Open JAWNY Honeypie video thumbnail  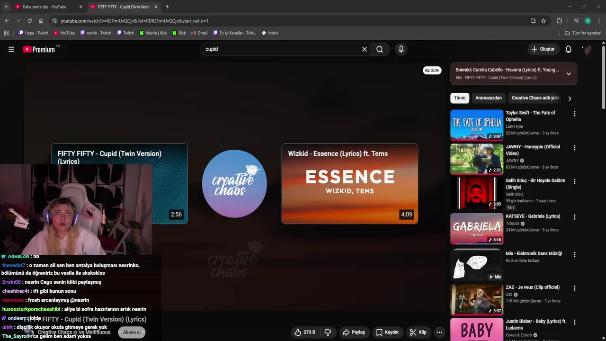[477, 159]
